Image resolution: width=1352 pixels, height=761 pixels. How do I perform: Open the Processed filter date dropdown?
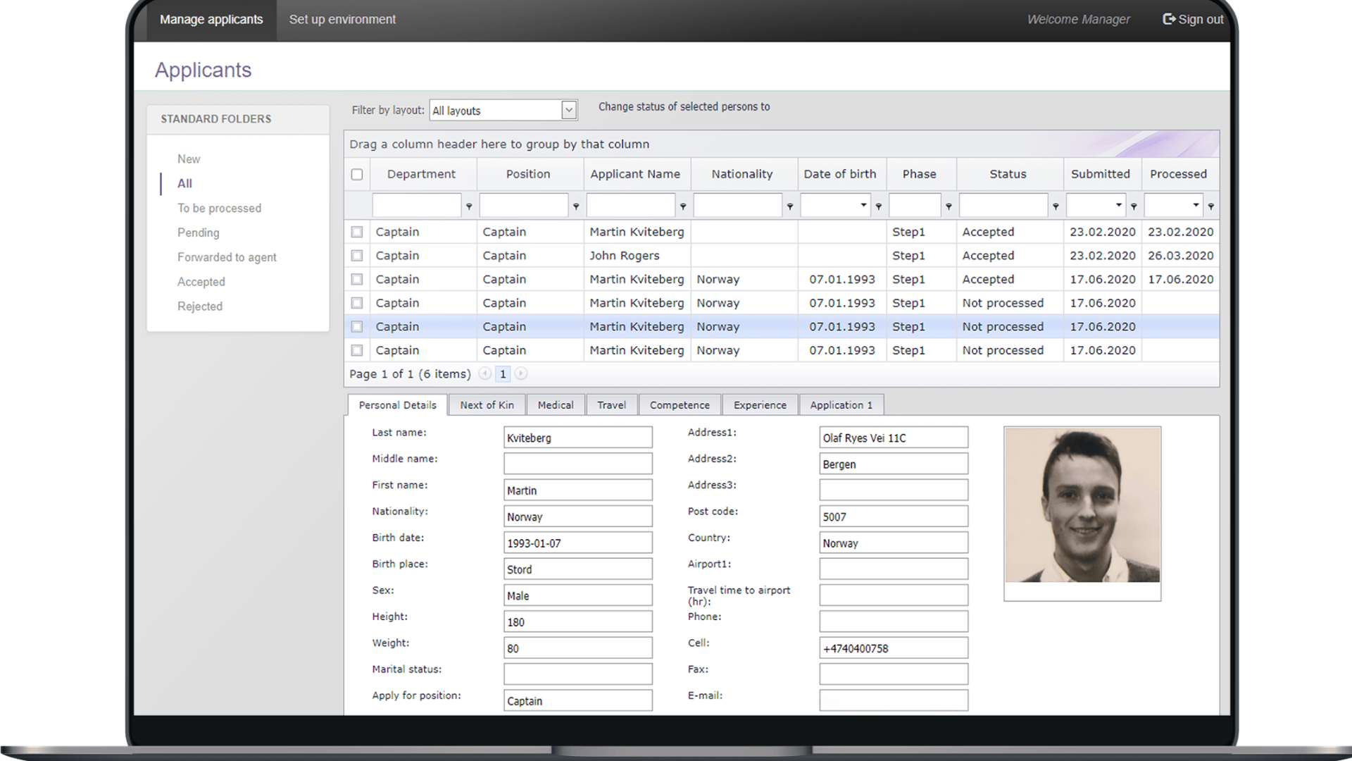pos(1196,205)
